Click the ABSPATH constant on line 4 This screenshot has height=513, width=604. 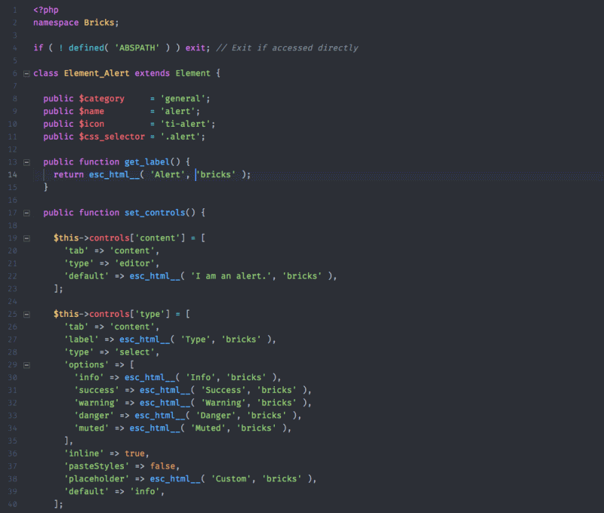pyautogui.click(x=136, y=48)
